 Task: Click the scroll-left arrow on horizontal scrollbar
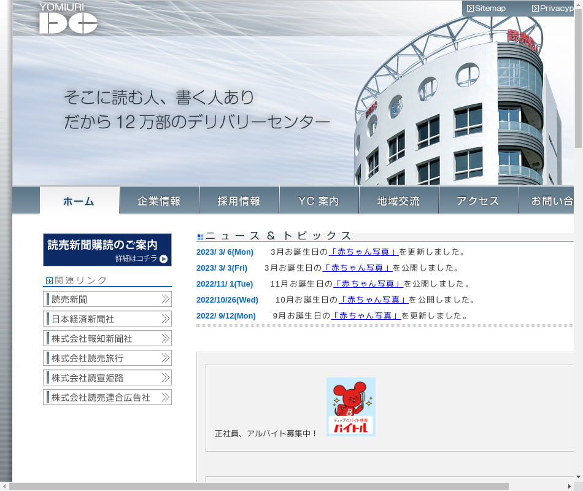[x=4, y=487]
